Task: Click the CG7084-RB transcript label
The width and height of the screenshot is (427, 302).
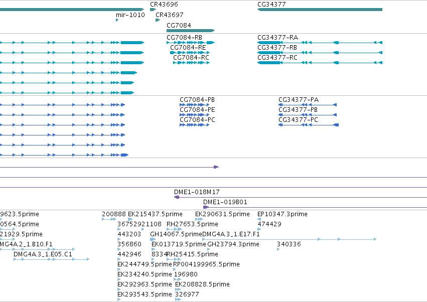Action: click(184, 37)
